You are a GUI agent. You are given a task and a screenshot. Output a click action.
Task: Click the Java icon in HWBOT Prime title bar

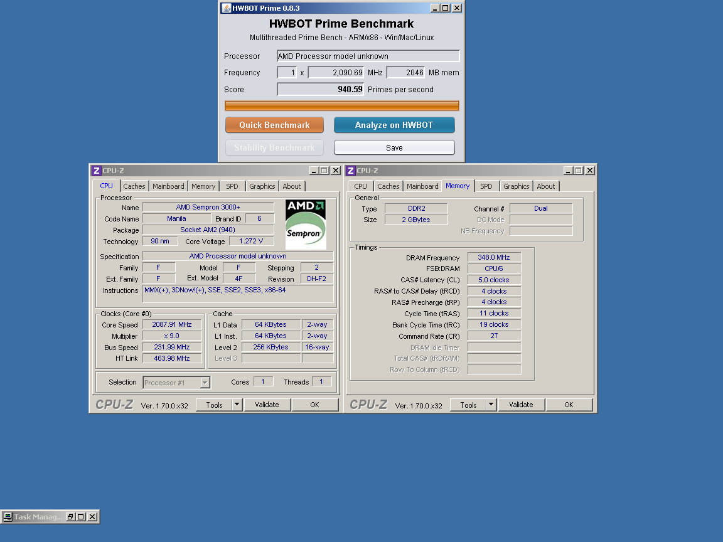226,8
